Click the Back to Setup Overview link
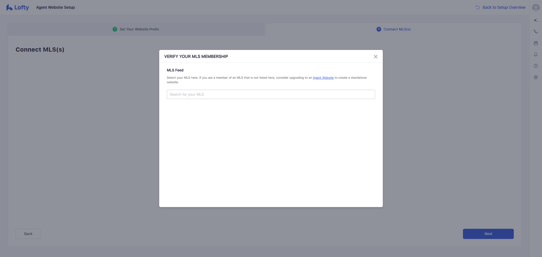Image resolution: width=542 pixels, height=257 pixels. [x=504, y=8]
